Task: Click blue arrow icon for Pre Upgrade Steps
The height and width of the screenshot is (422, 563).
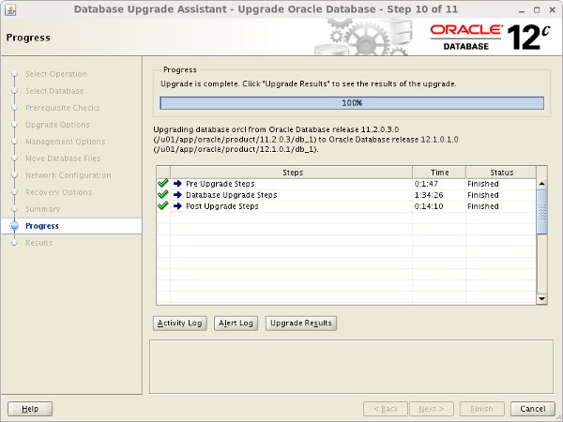Action: (177, 184)
